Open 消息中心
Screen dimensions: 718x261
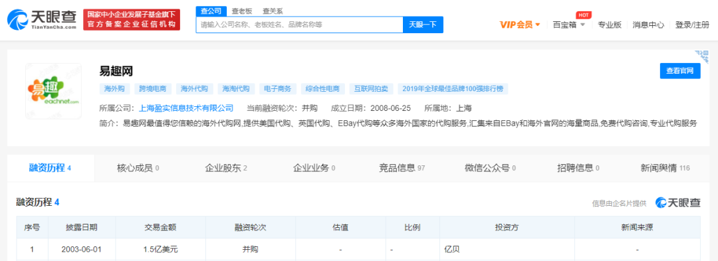pyautogui.click(x=648, y=25)
